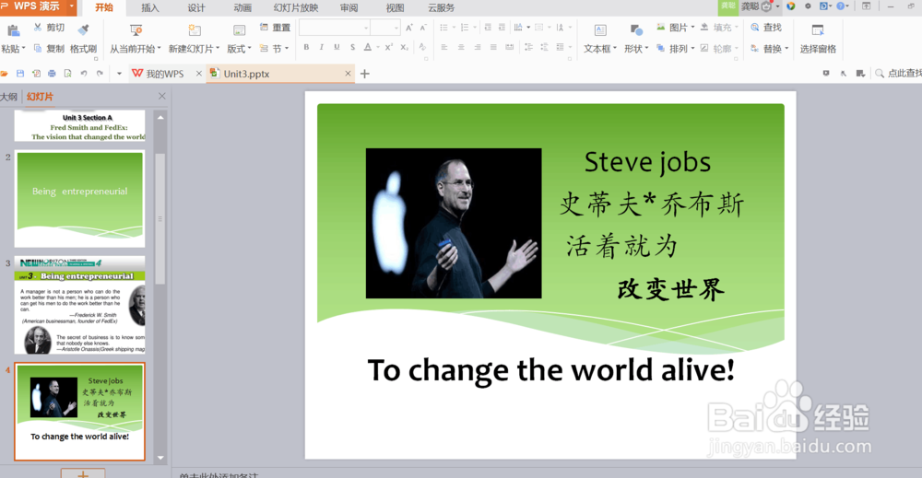Add slide with plus button below thumbnails

pos(83,473)
